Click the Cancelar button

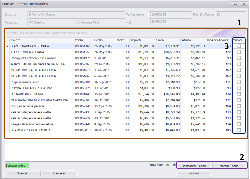[59, 173]
